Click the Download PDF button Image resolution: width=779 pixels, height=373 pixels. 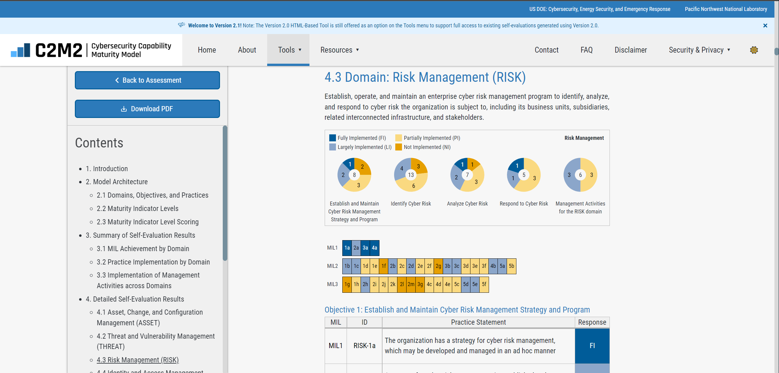tap(147, 109)
